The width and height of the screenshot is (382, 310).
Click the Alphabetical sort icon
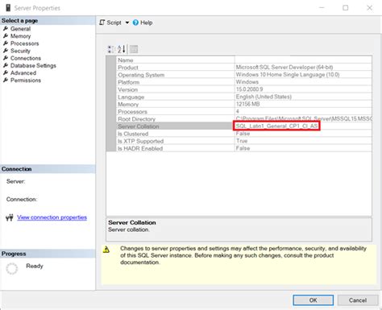(122, 49)
